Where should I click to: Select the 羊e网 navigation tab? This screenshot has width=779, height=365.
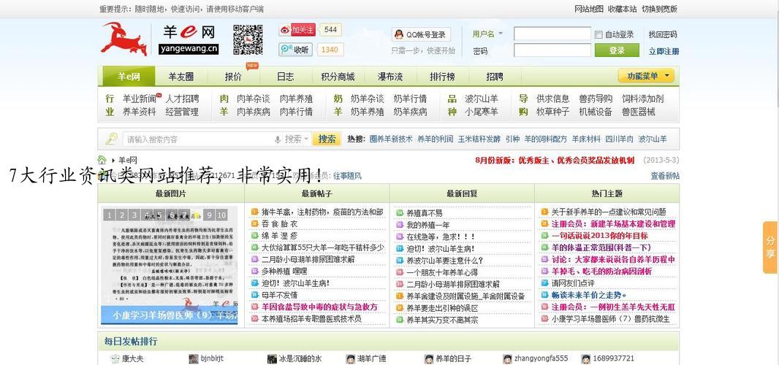(129, 77)
